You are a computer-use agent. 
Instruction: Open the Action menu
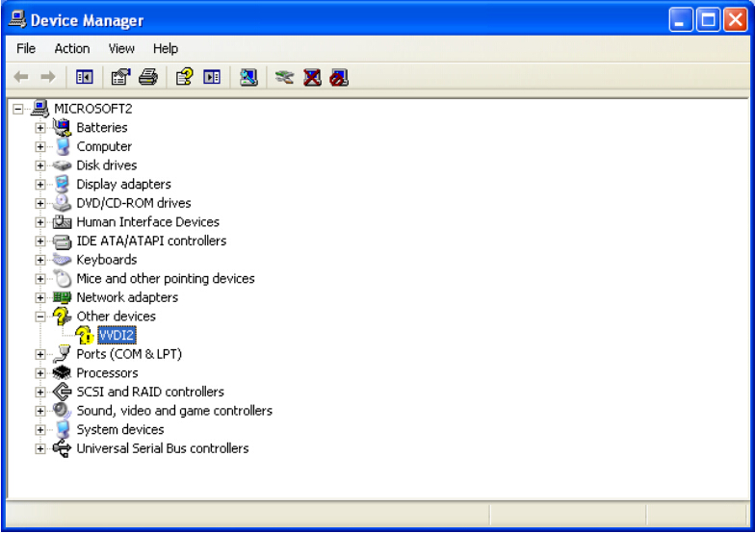71,48
